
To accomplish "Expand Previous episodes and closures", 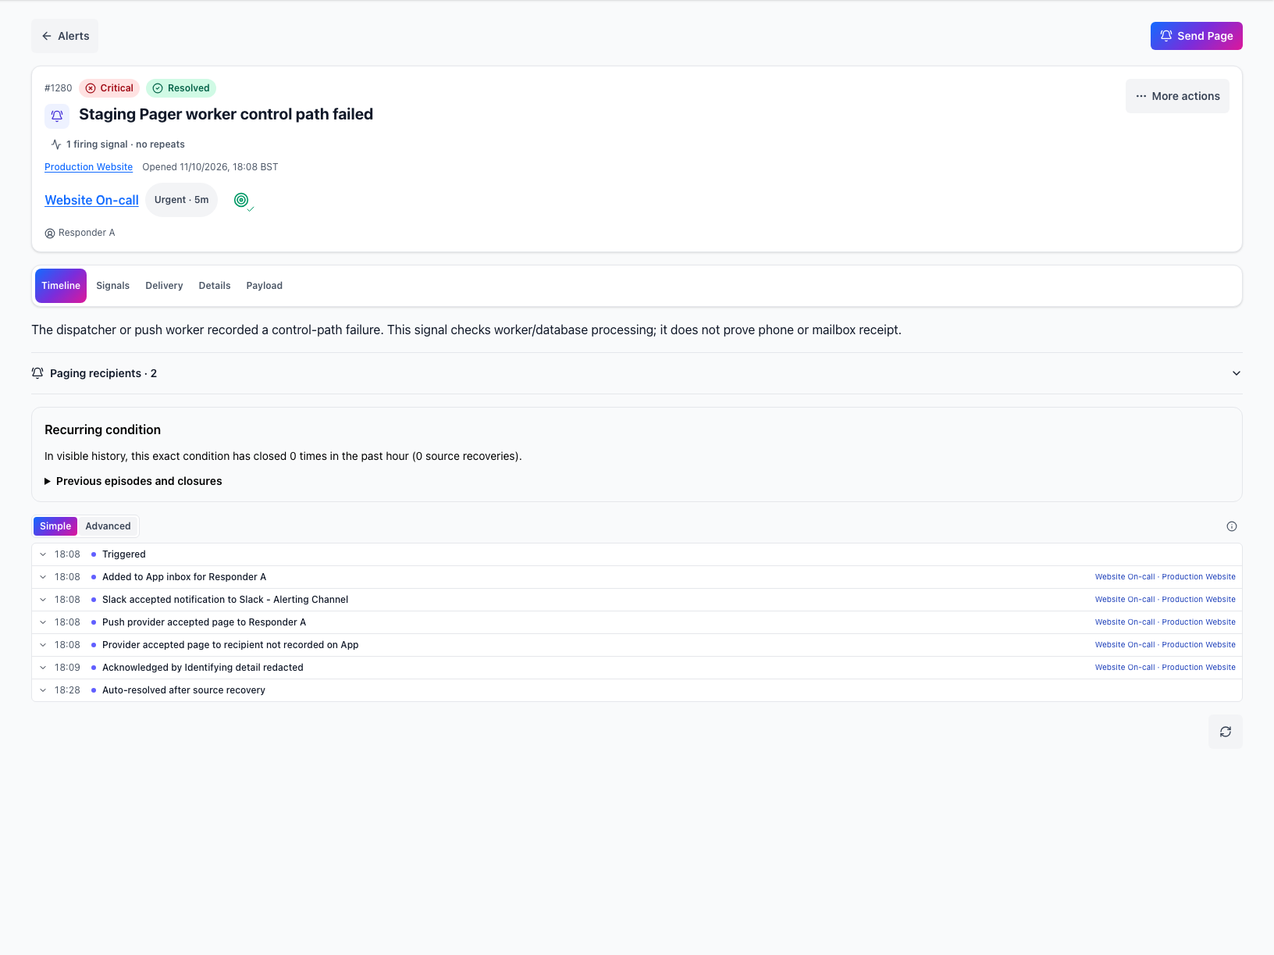I will tap(133, 481).
